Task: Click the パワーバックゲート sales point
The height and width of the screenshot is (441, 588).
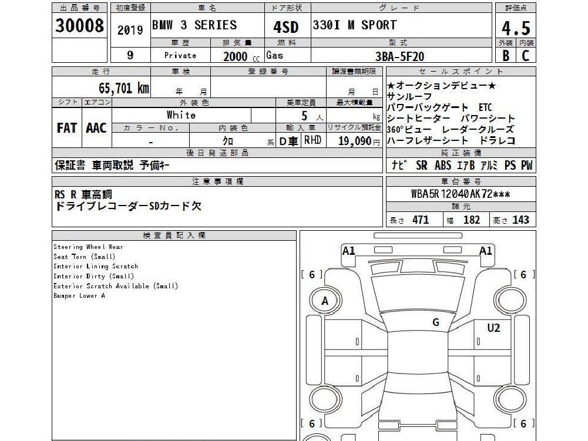Action: [x=428, y=107]
